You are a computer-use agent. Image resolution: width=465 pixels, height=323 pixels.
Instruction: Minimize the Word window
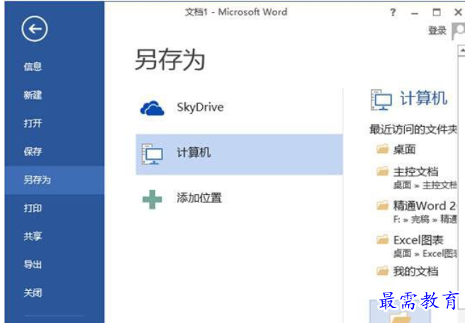point(415,13)
